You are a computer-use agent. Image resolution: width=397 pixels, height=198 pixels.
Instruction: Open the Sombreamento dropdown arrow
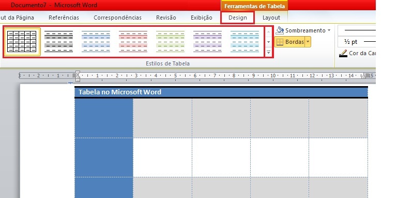click(329, 30)
